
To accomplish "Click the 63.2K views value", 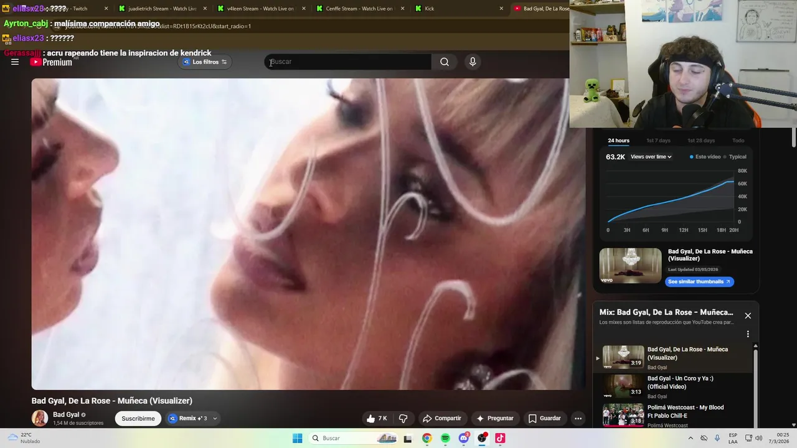I will [x=615, y=157].
